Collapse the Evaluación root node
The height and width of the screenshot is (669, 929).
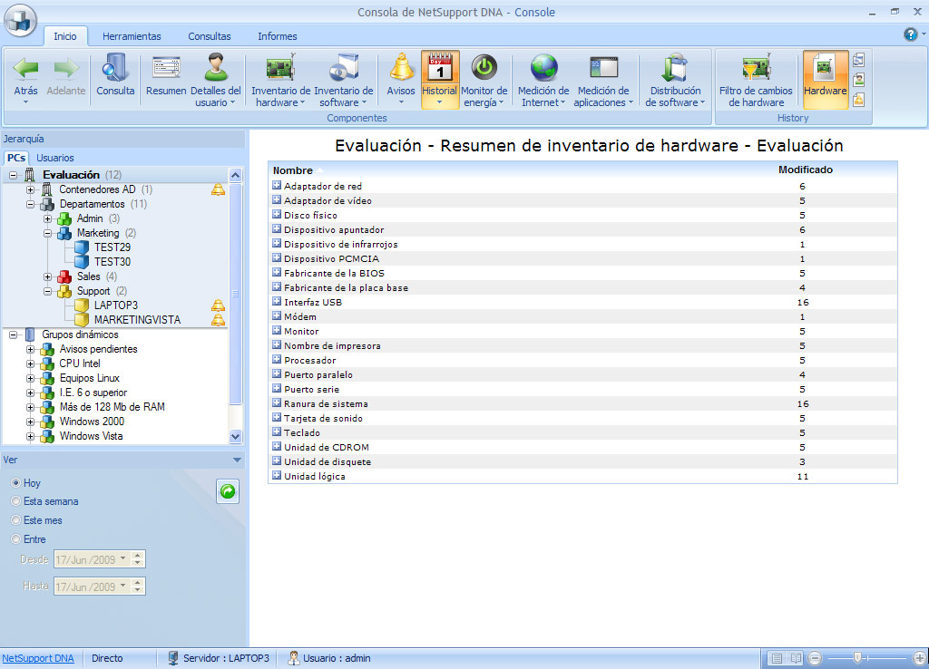13,175
